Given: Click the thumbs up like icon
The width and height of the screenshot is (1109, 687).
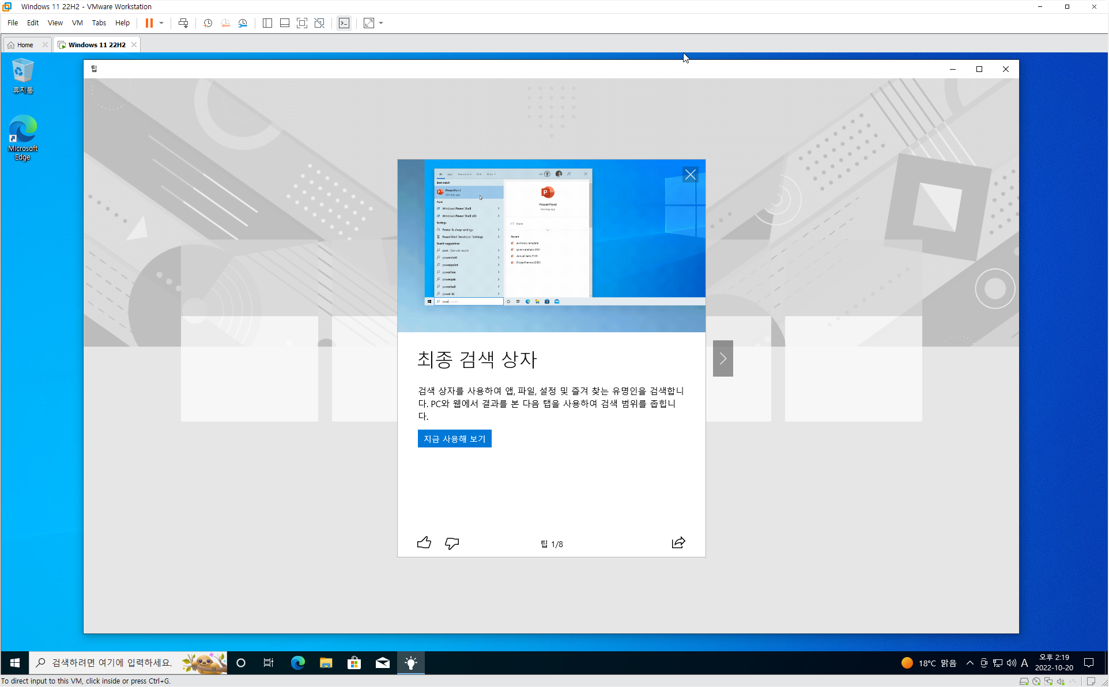Looking at the screenshot, I should (x=424, y=542).
